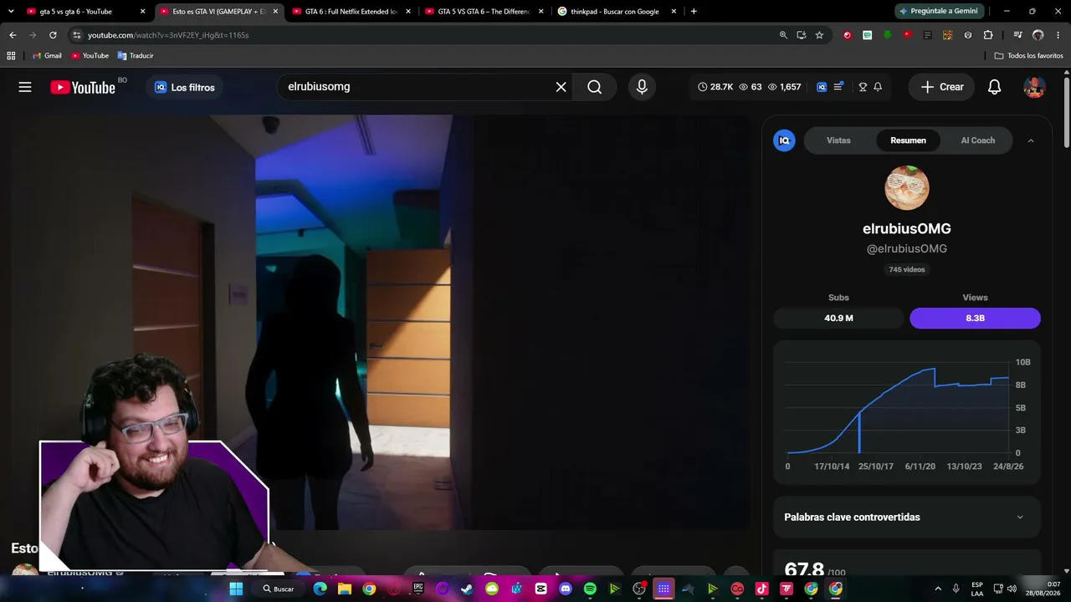
Task: Open the ESP LAA language selector
Action: (977, 589)
